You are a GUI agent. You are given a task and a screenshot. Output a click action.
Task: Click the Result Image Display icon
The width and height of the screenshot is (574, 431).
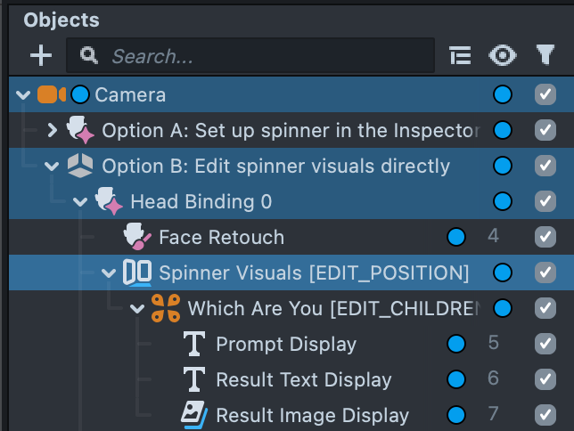[x=194, y=415]
